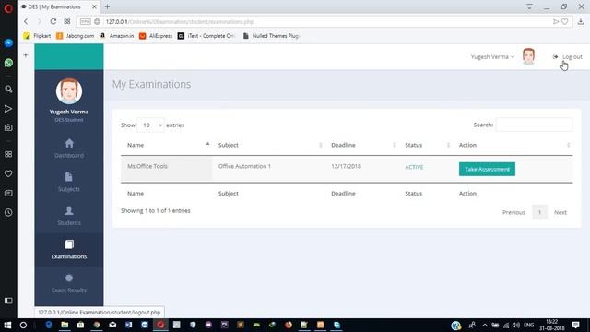Viewport: 590px width, 332px height.
Task: Open the Exam Results sidebar item
Action: (69, 283)
